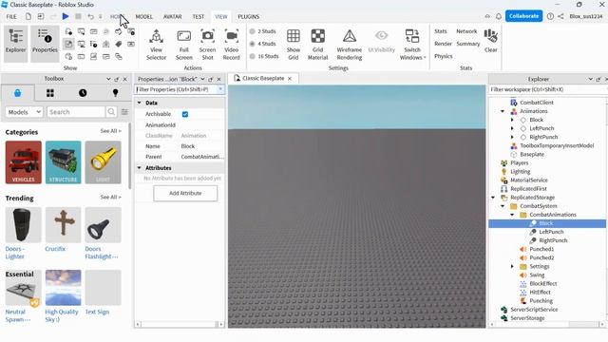Collapse the Attributes section
Screen dimensions: 608x342
[x=140, y=168]
